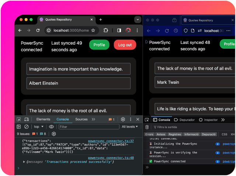The width and height of the screenshot is (236, 176).
Task: Click the console Filter input
Action: 89,127
